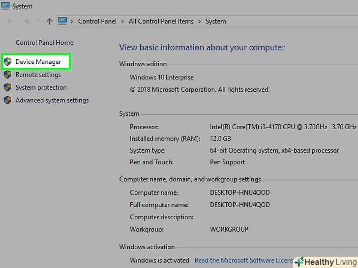Click the shield icon beside Remote settings
This screenshot has height=268, width=358.
[x=7, y=75]
